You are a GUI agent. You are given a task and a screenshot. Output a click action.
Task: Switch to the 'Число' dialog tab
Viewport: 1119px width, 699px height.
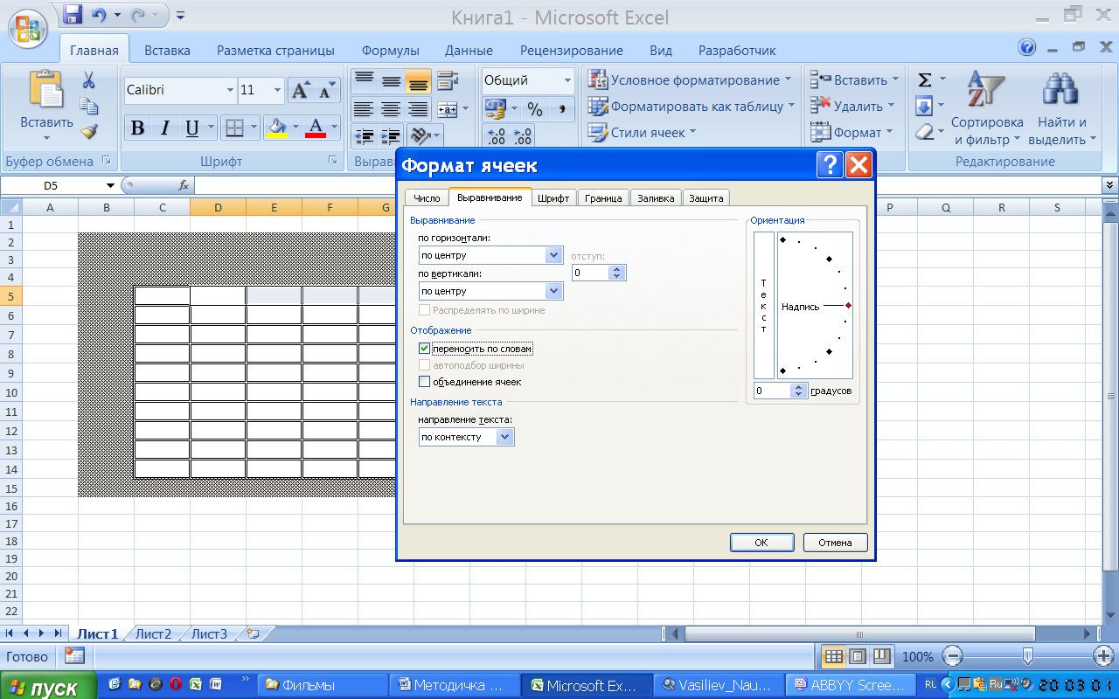pos(427,198)
